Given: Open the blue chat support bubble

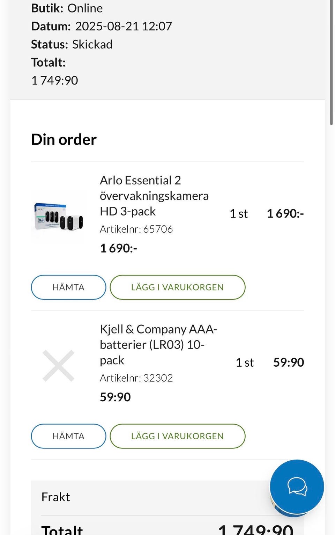Looking at the screenshot, I should pos(297,486).
